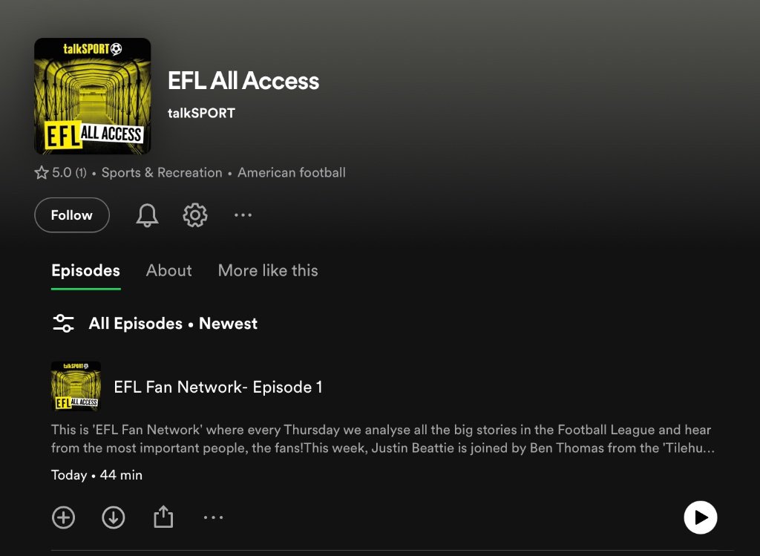The width and height of the screenshot is (760, 556).
Task: Share Episode 1 using share icon
Action: coord(163,517)
